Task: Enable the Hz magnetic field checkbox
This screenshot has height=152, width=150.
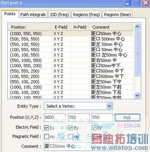Action: pos(94,137)
